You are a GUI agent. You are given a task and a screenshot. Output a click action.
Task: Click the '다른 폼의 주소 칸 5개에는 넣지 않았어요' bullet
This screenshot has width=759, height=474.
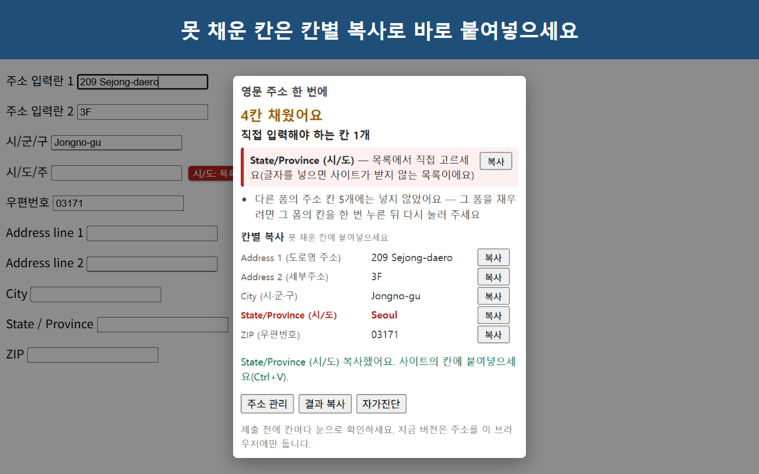click(x=385, y=207)
